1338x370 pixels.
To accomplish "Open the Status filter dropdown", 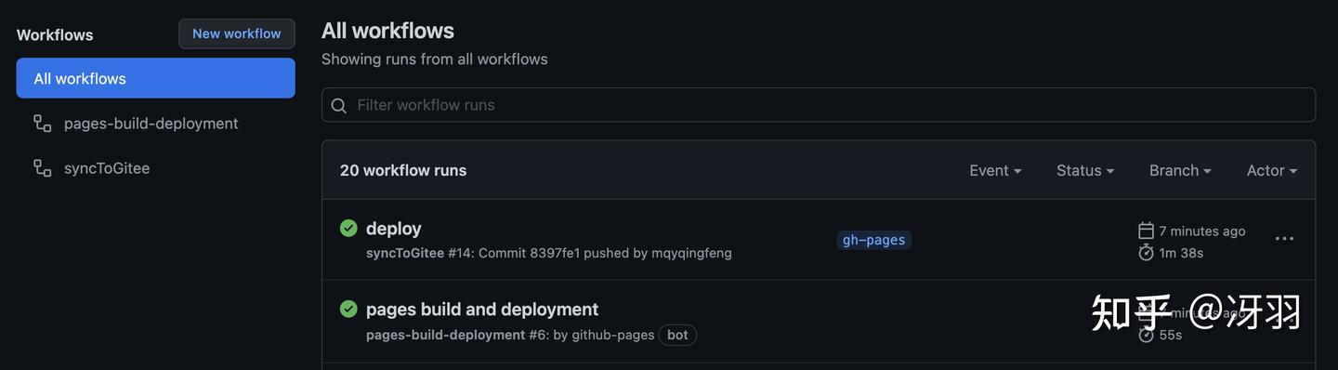I will [1085, 170].
